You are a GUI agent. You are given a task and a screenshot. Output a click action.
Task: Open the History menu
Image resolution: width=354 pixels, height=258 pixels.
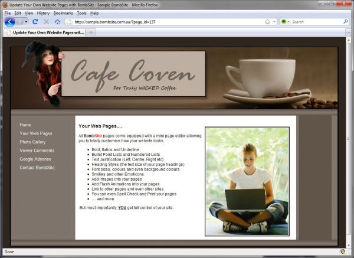pyautogui.click(x=43, y=13)
